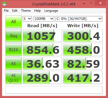The image size is (108, 98).
Task: Click the Seq read result 1057
Action: tap(42, 36)
